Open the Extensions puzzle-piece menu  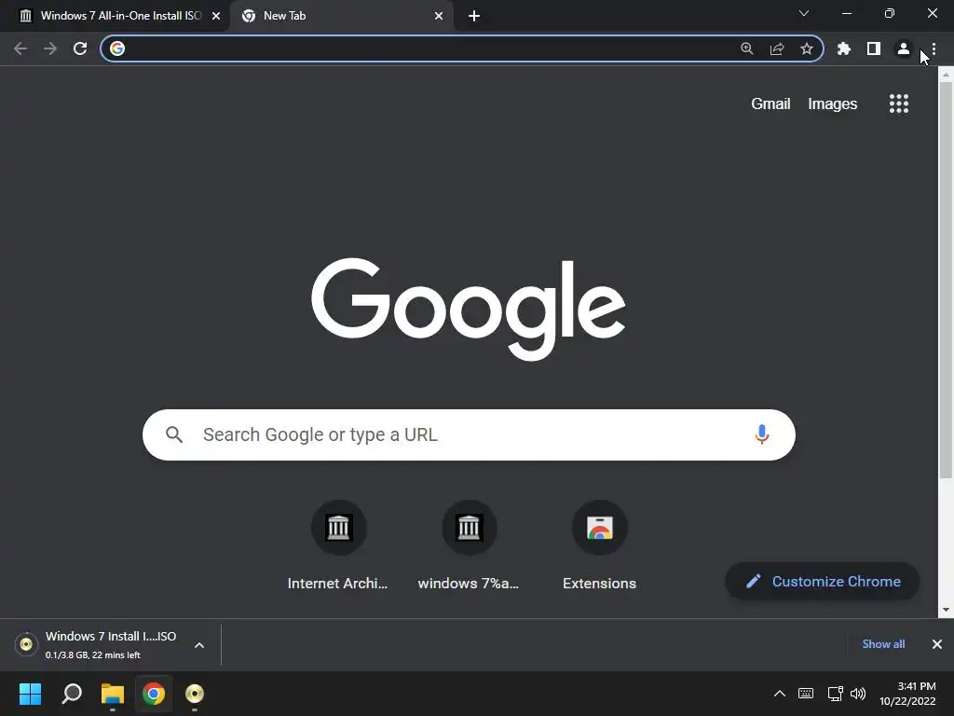844,48
